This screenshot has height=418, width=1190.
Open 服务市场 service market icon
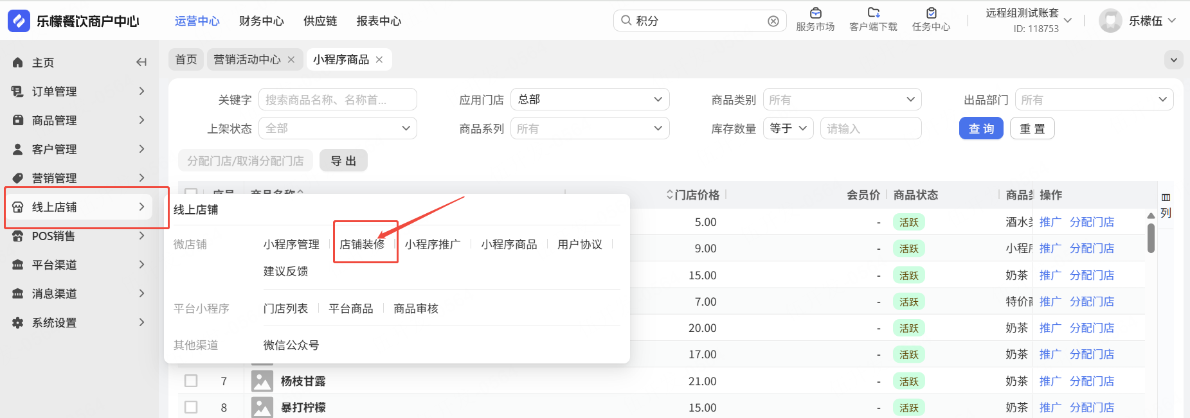(x=815, y=13)
